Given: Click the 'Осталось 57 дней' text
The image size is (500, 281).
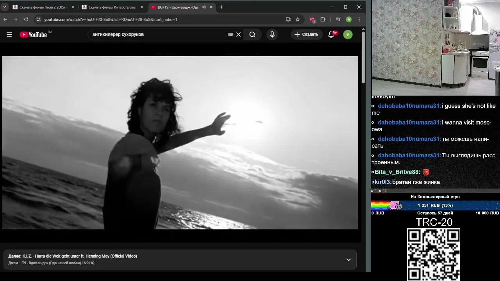Looking at the screenshot, I should coord(435,213).
